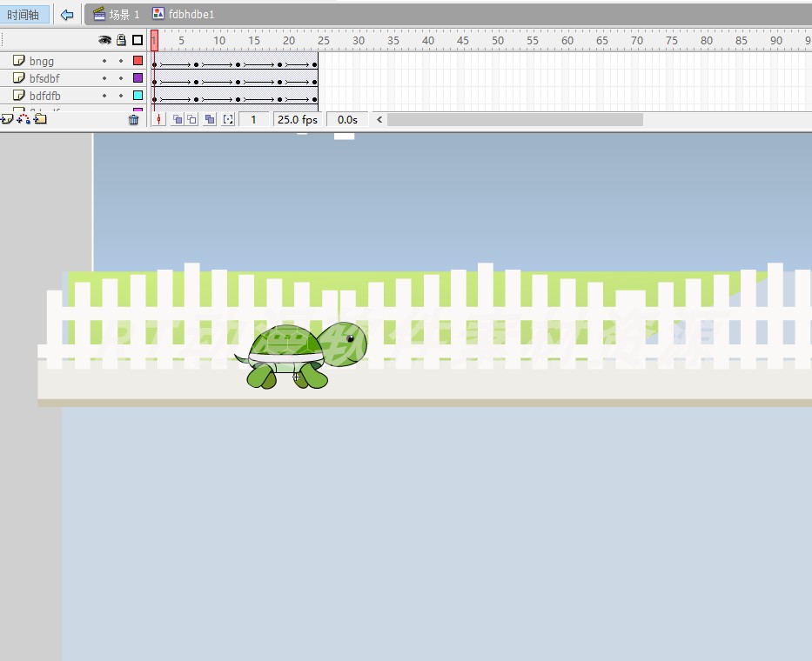
Task: Toggle lock all layers padlock icon
Action: click(121, 40)
